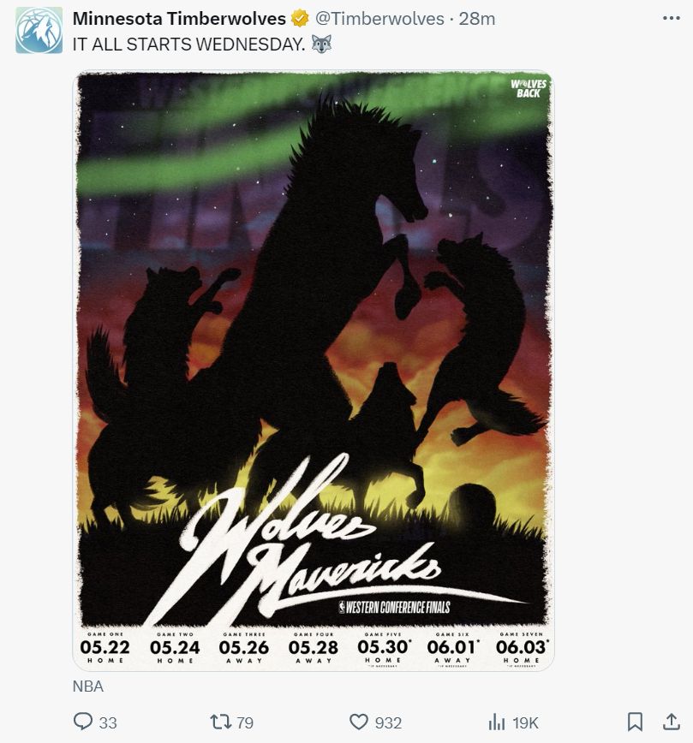Viewport: 693px width, 743px height.
Task: Click the reply speech bubble icon
Action: [83, 722]
